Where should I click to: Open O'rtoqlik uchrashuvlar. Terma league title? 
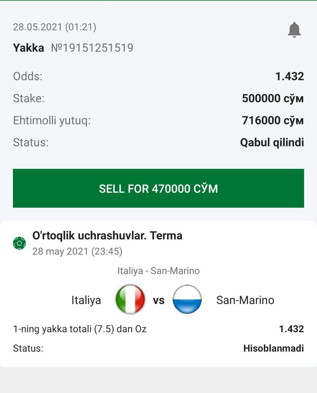click(107, 235)
